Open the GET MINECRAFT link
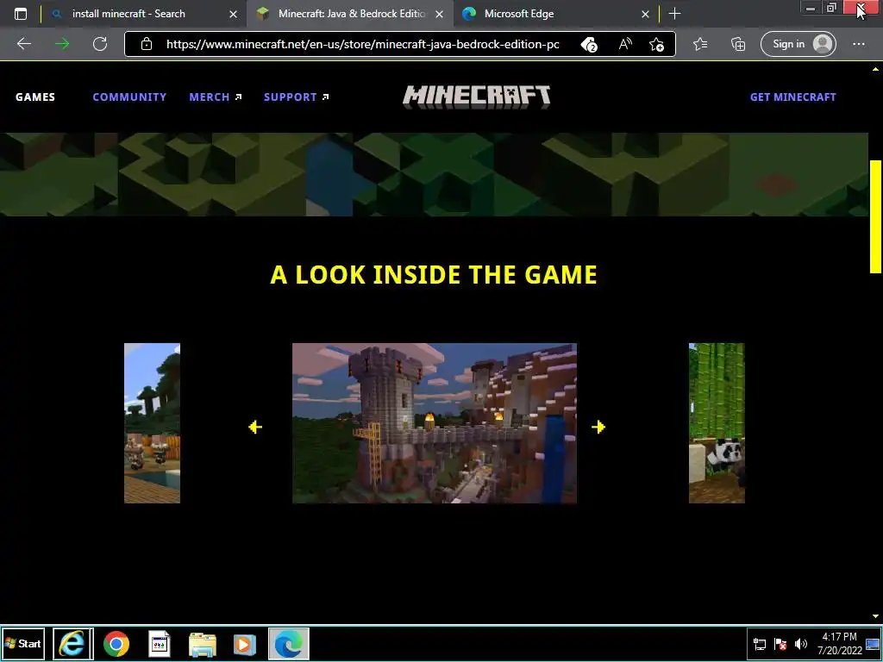The height and width of the screenshot is (662, 883). (x=793, y=97)
